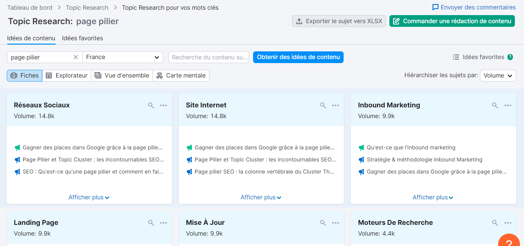This screenshot has width=524, height=246.
Task: Switch to Explorateur view
Action: click(x=67, y=76)
